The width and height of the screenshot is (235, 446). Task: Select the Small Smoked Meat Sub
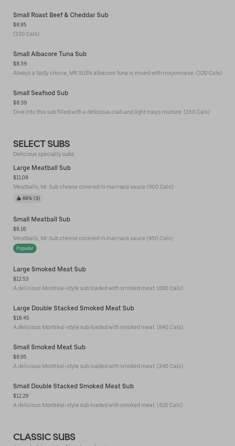tap(49, 347)
